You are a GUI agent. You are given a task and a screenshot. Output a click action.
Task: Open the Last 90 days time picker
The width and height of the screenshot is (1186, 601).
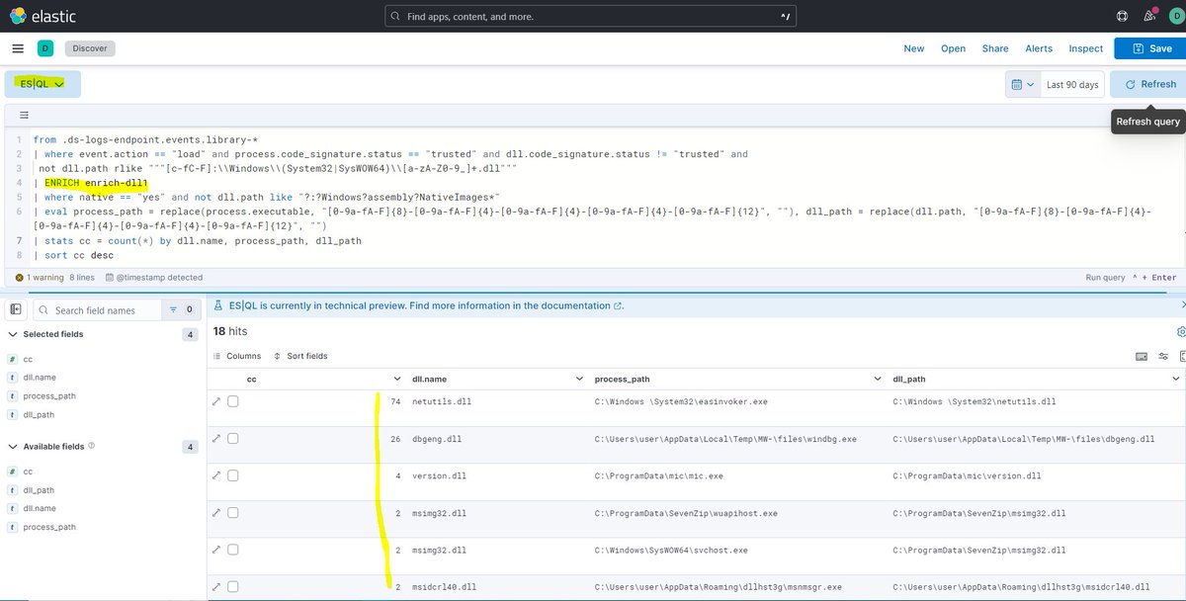pyautogui.click(x=1072, y=85)
